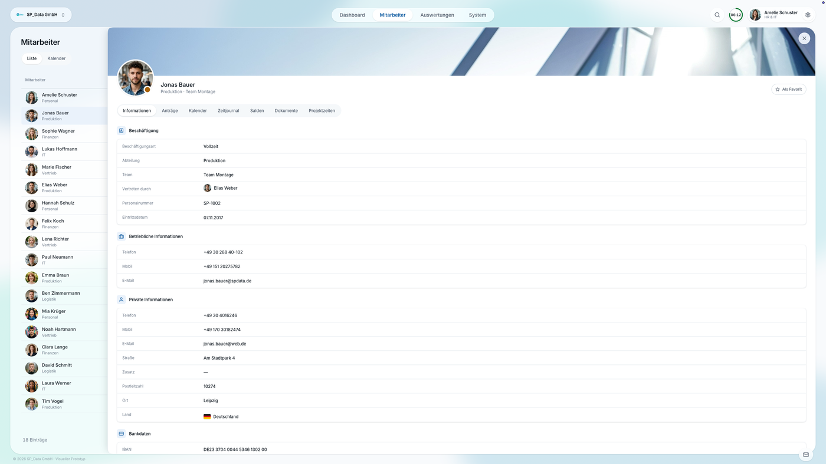This screenshot has height=464, width=826.
Task: Open the Dokumente tab
Action: tap(286, 111)
